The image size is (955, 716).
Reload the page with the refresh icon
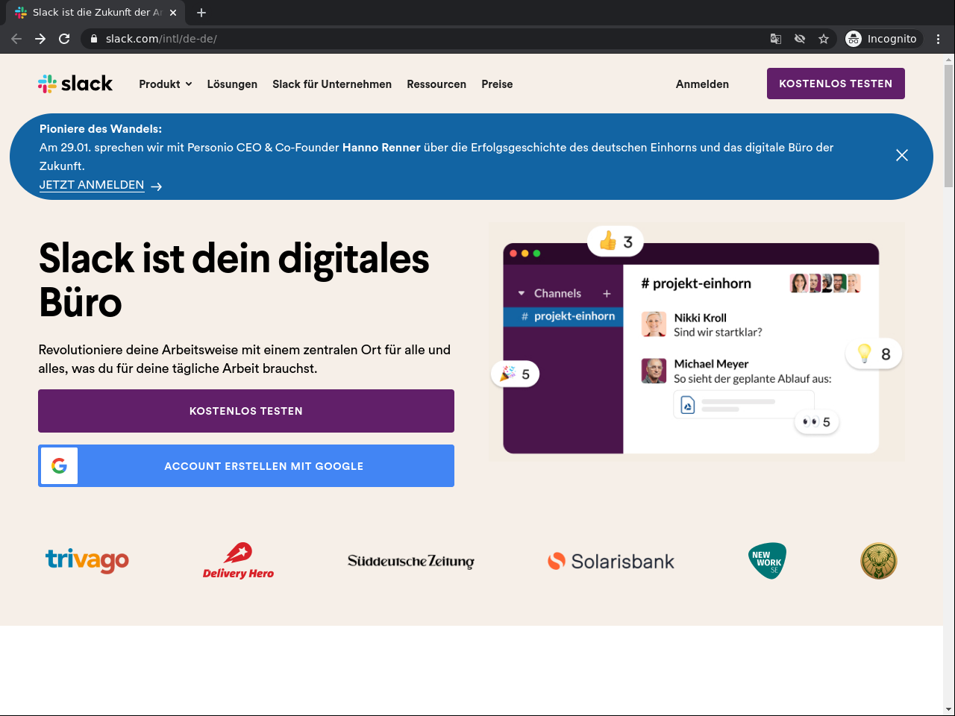click(64, 39)
